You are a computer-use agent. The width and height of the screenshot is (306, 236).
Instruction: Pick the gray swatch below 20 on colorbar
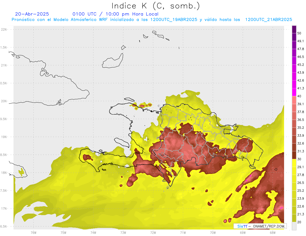(294, 226)
